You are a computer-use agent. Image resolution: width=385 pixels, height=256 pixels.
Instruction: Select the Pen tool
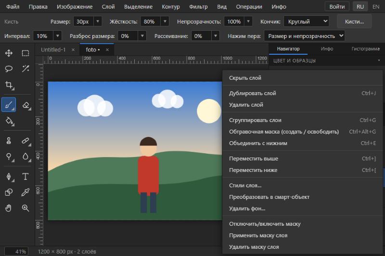[9, 176]
